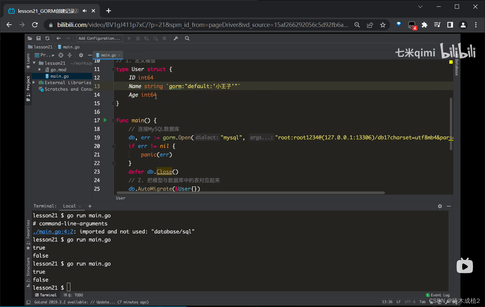Click Collapse All icon in Project panel

70,55
